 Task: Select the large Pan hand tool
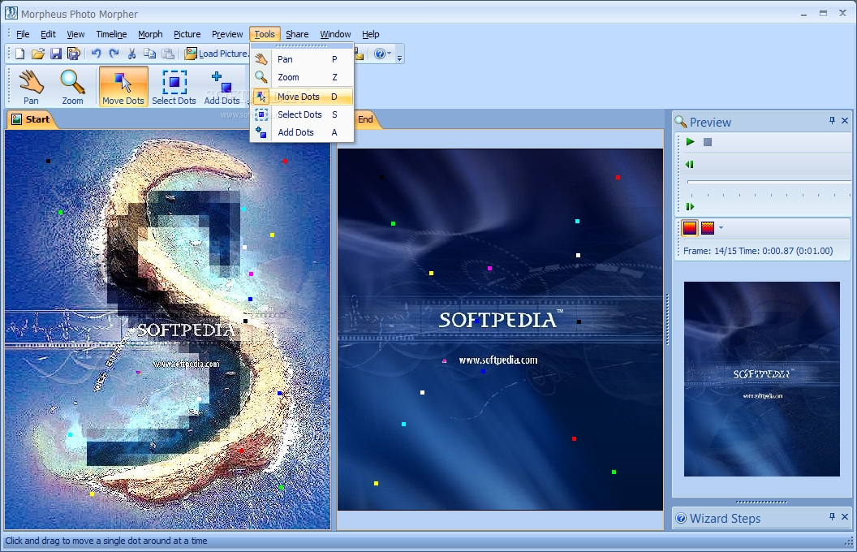[x=31, y=87]
